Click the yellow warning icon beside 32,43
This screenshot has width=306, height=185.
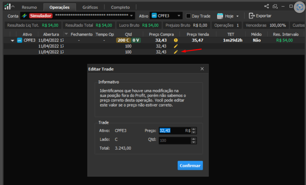click(176, 40)
